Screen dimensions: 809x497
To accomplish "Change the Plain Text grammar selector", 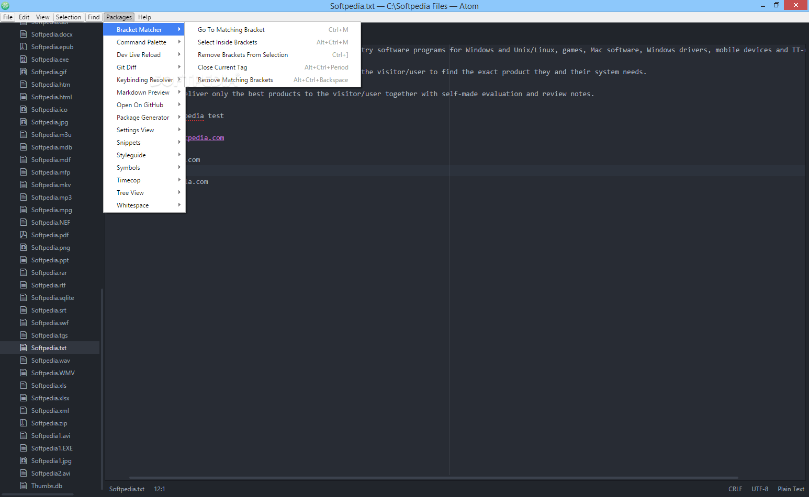I will click(791, 489).
